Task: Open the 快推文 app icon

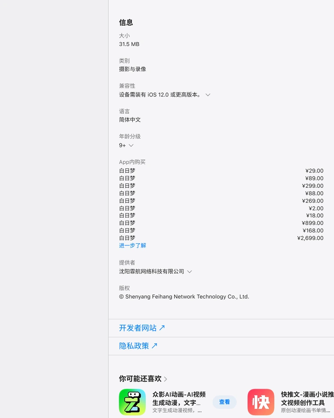Action: 261,402
